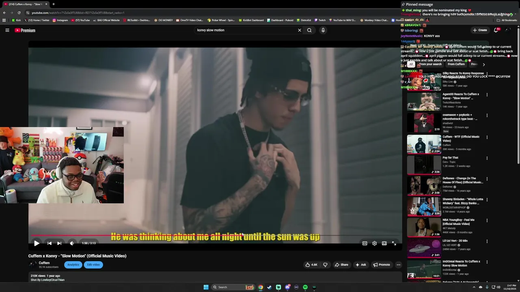Open the Create button in the top bar

[480, 30]
